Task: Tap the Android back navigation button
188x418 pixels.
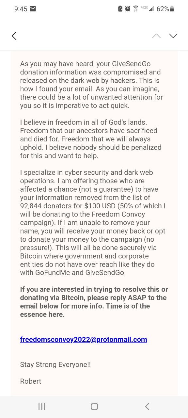Action: [147, 406]
